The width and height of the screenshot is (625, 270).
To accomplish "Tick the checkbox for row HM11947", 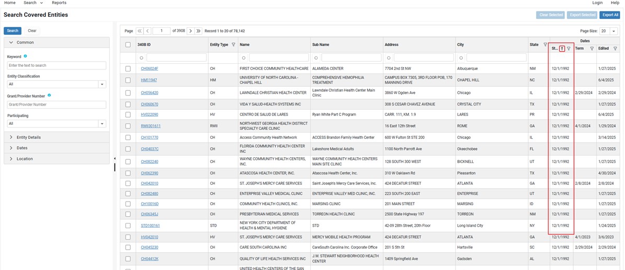I will 128,80.
